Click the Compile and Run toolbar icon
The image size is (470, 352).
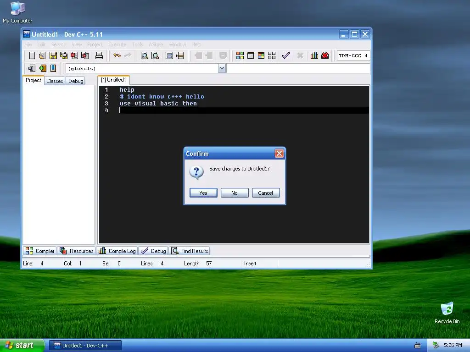(x=261, y=55)
